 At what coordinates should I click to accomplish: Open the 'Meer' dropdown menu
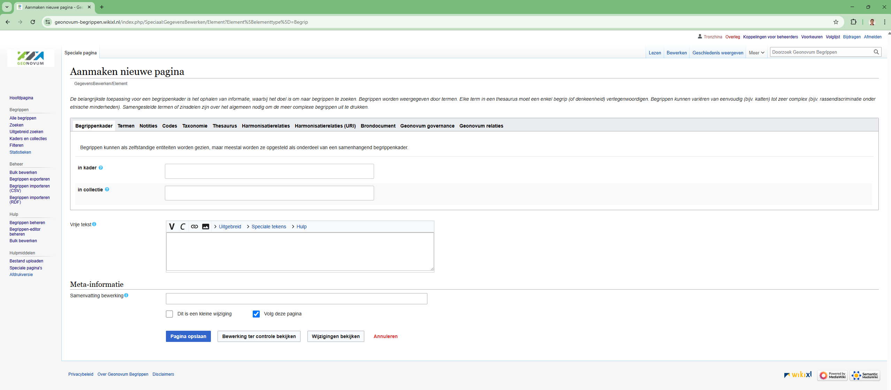pyautogui.click(x=756, y=53)
